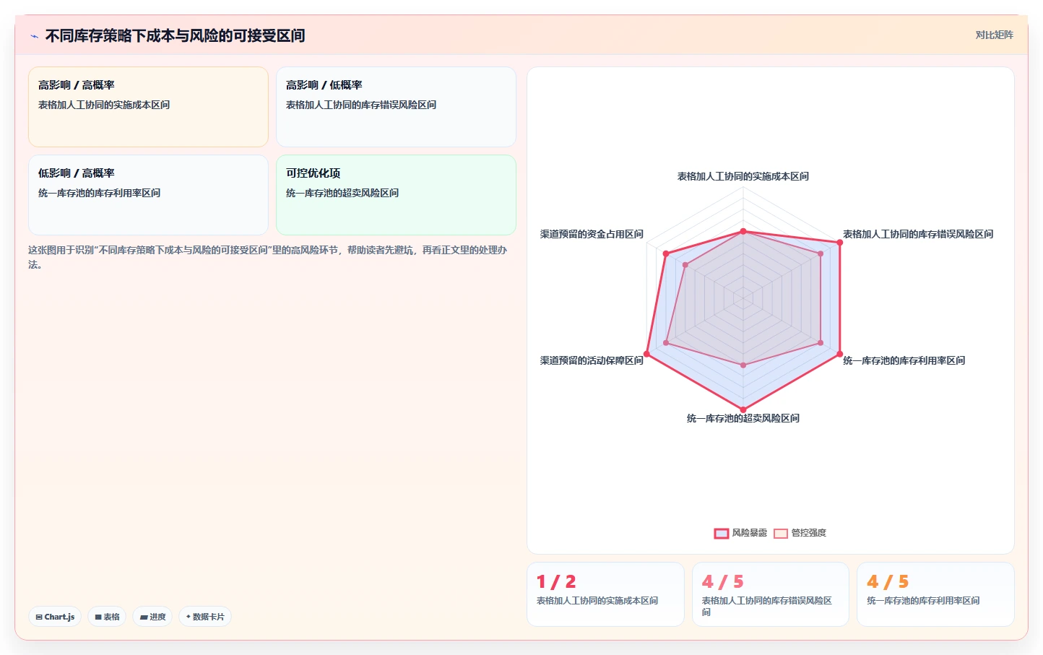Select the 数据卡片 tag chip
1043x655 pixels.
click(x=205, y=617)
